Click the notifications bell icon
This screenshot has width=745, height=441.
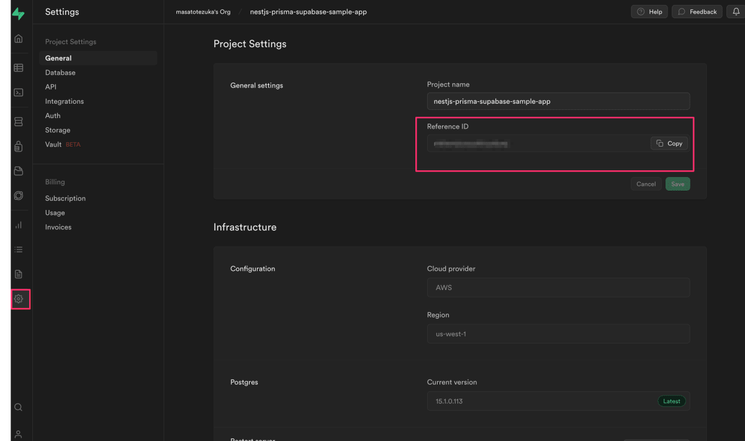[735, 11]
